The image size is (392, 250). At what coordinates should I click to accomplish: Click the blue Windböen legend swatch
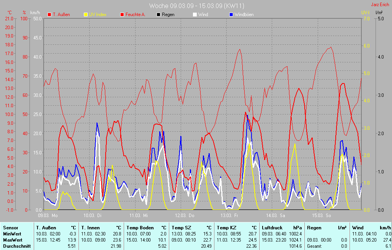[x=231, y=15]
